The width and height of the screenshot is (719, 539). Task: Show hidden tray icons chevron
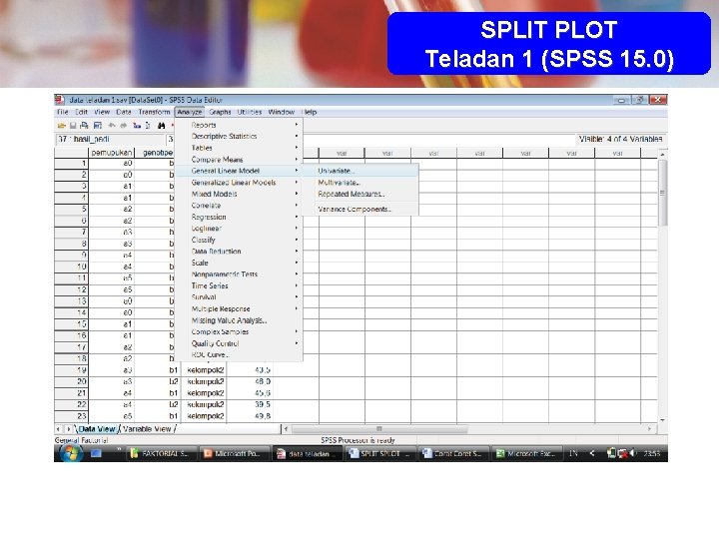592,453
